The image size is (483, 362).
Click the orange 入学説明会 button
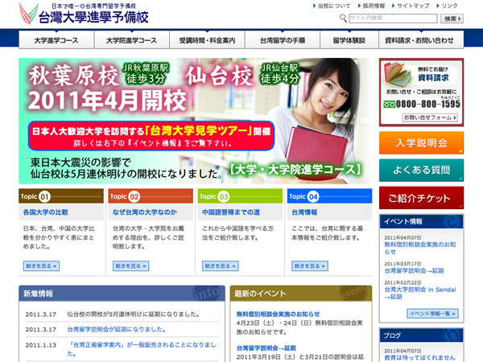(421, 143)
